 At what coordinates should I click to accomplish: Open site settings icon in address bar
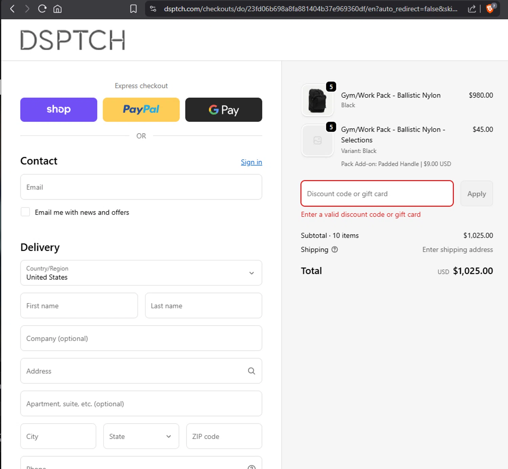click(153, 9)
